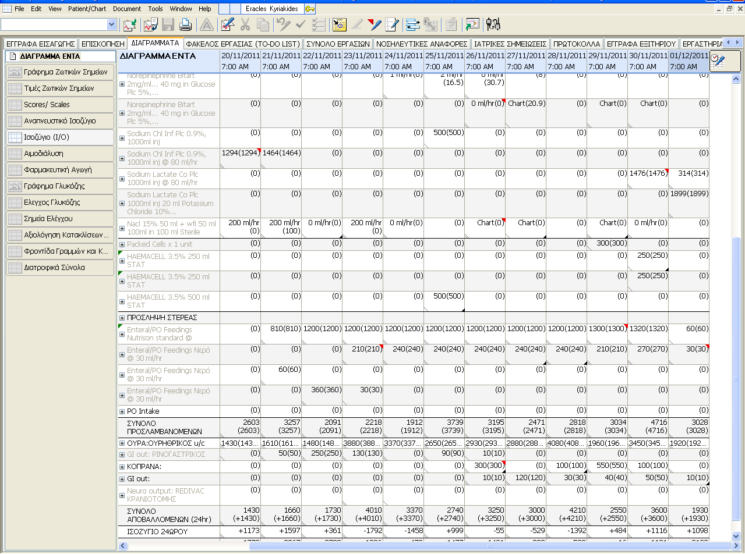
Task: Switch to the ΕΠΙΣΚΟΠΗΣΗ tab
Action: click(103, 44)
